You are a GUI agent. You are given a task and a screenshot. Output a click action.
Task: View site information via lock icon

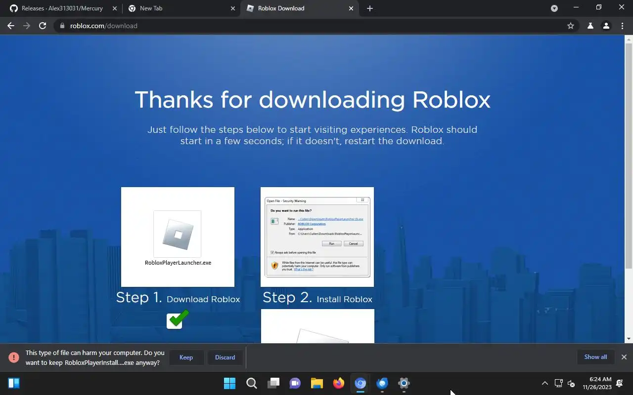point(62,26)
